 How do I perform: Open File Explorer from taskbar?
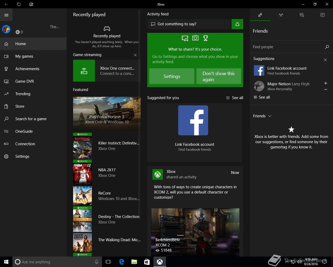point(134,262)
